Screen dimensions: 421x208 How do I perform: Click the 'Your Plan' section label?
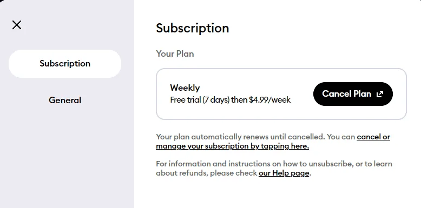point(175,53)
